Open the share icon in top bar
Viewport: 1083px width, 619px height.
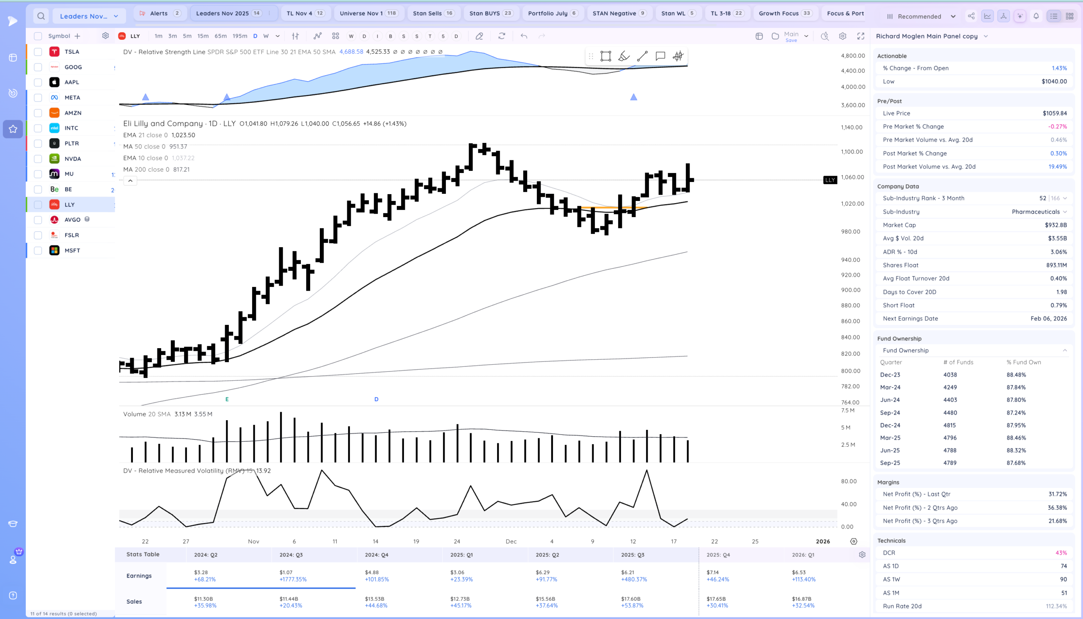pyautogui.click(x=971, y=16)
